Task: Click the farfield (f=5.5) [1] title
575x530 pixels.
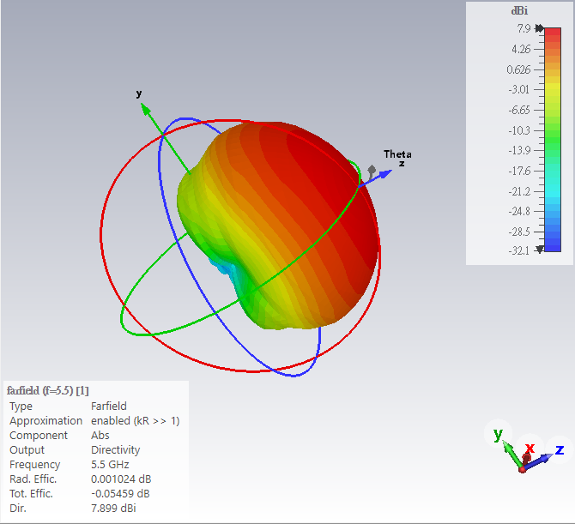Action: pos(48,390)
